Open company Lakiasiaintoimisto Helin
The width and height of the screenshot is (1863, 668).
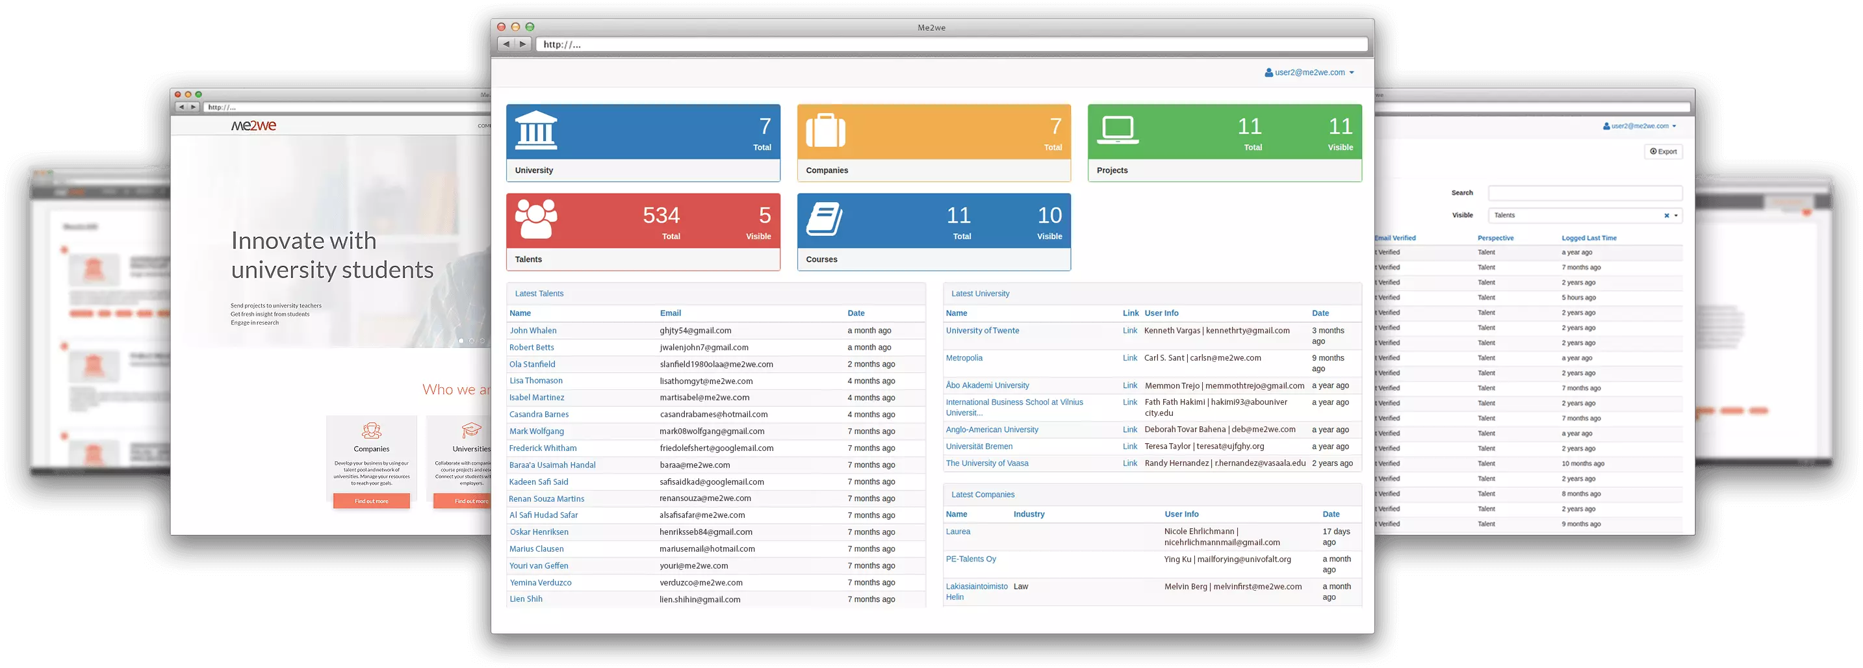tap(977, 591)
